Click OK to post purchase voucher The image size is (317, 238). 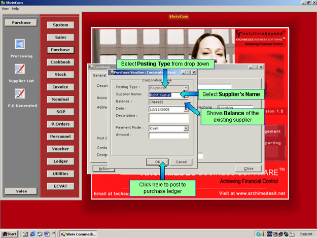coord(157,161)
